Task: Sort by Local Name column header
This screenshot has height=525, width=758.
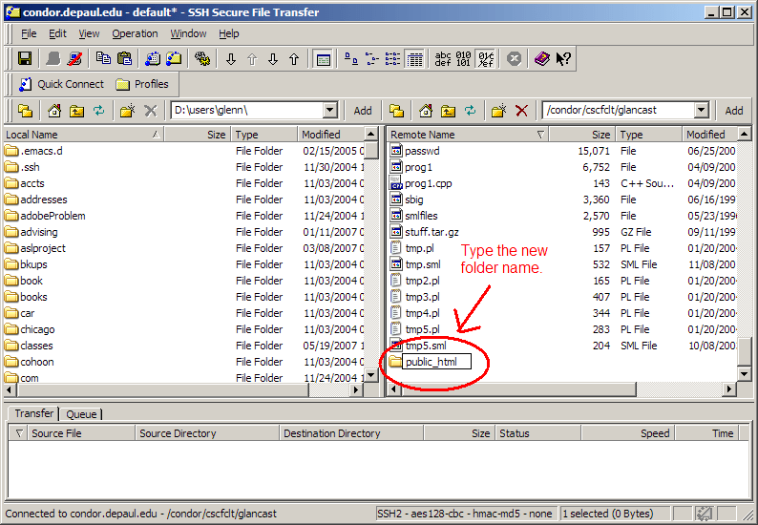Action: (x=83, y=135)
